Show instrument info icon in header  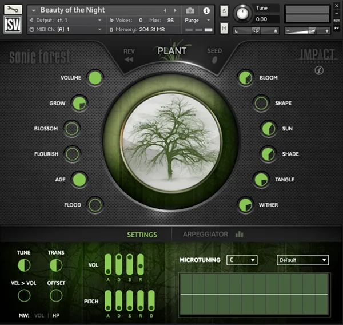pyautogui.click(x=206, y=10)
